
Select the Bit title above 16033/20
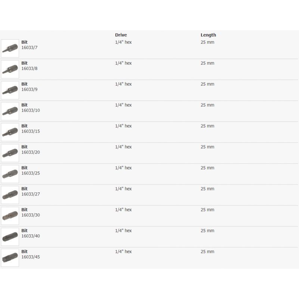24,147
